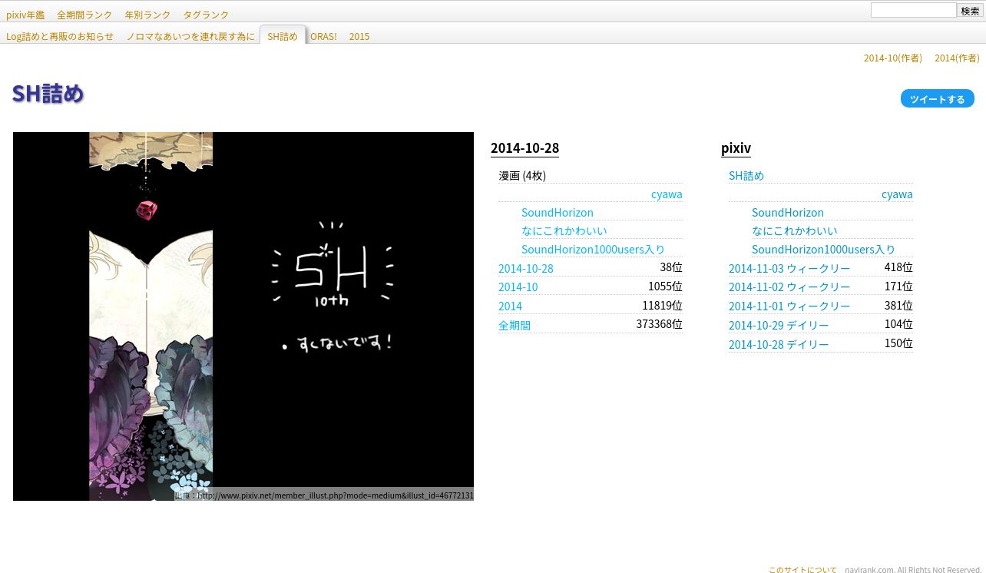Open cyawa author link in date column
Viewport: 986px width, 573px height.
coord(667,194)
